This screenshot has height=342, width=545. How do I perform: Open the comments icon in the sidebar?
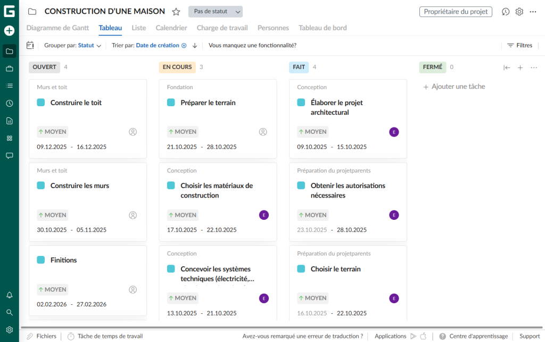[x=9, y=155]
